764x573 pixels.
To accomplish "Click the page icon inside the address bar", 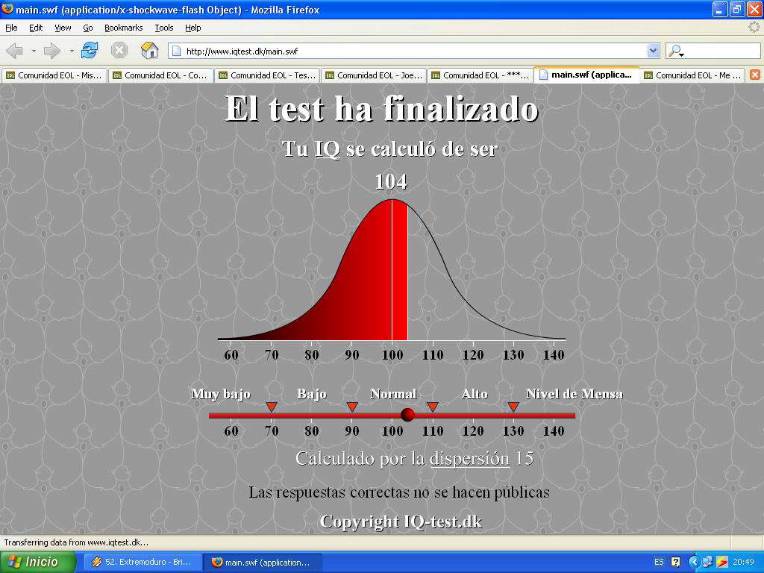I will [176, 51].
